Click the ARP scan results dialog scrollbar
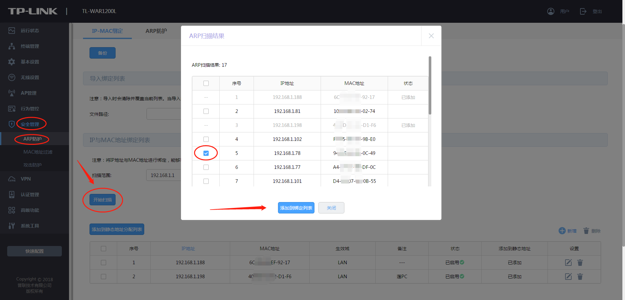Viewport: 625px width, 300px height. [x=430, y=86]
